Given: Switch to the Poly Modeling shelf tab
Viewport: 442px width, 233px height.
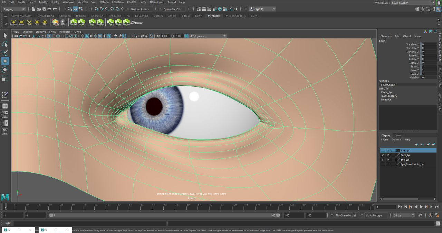Looking at the screenshot, I should click(45, 16).
